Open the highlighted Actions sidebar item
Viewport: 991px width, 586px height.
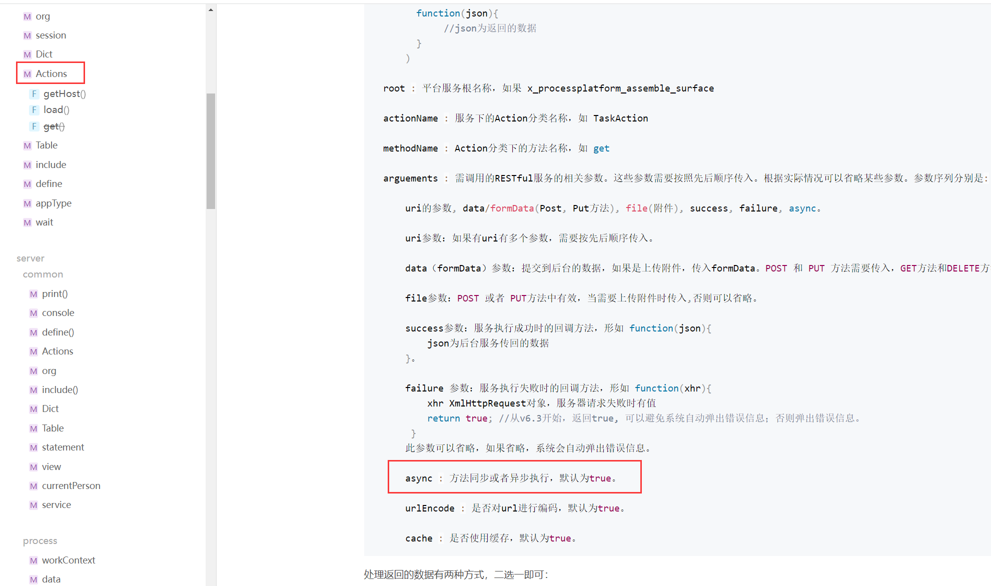[51, 73]
